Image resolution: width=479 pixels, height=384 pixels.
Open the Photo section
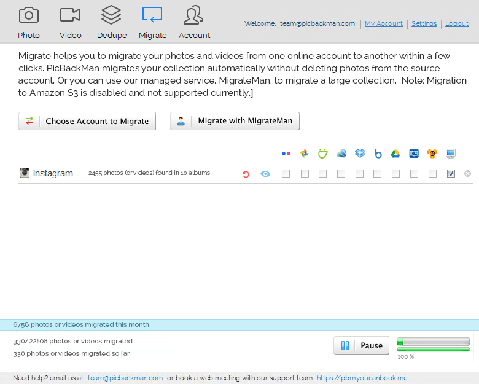[x=29, y=23]
